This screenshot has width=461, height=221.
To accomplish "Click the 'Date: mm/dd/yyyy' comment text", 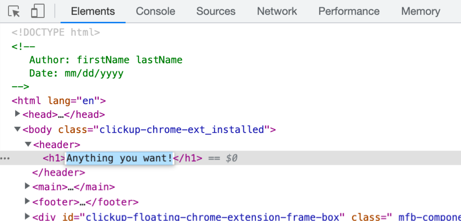I will 76,73.
